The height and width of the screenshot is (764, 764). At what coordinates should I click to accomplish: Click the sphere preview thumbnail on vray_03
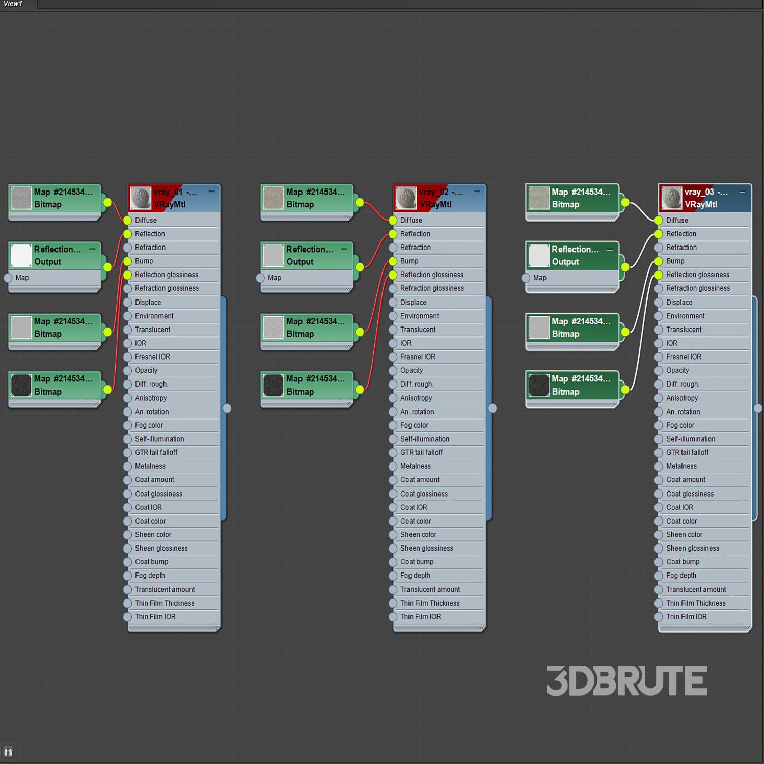pyautogui.click(x=671, y=198)
